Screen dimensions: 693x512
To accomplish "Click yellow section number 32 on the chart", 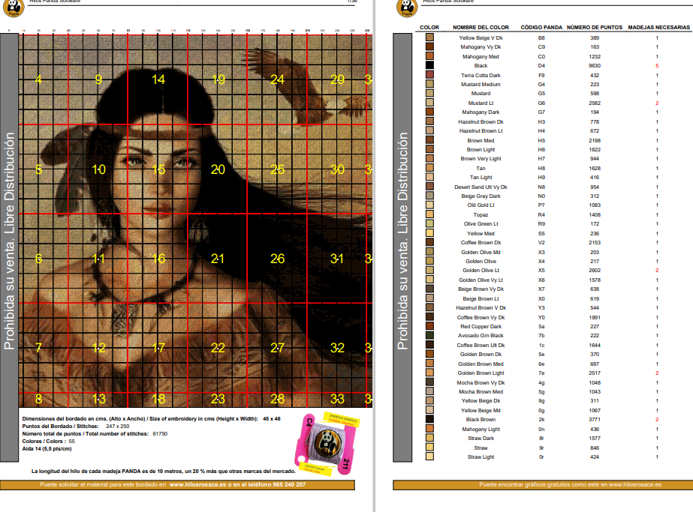I will point(337,348).
